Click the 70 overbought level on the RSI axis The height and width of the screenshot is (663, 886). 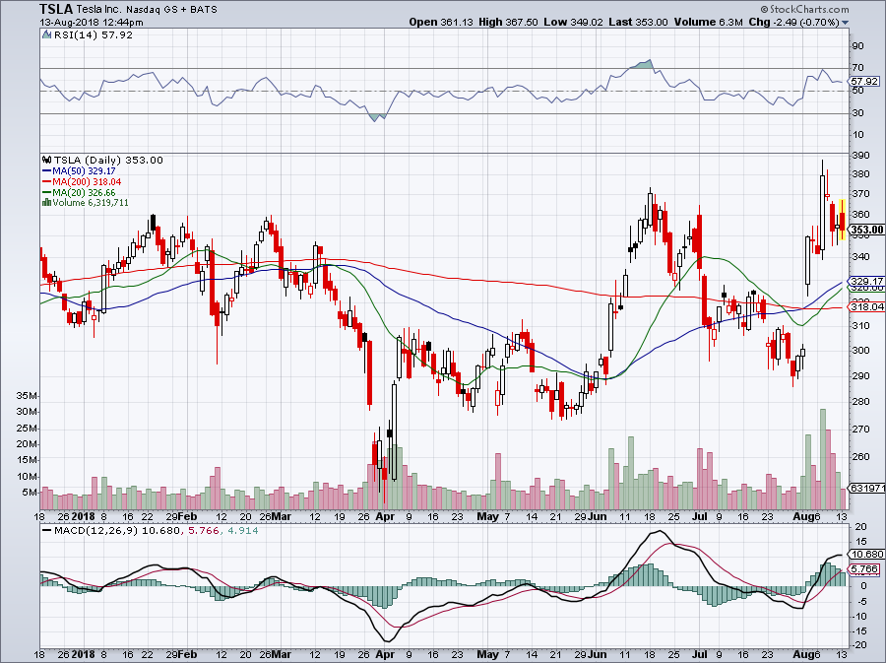tap(857, 68)
